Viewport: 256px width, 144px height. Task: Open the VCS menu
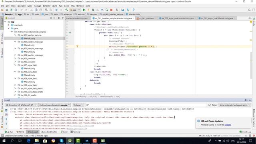(x=73, y=6)
